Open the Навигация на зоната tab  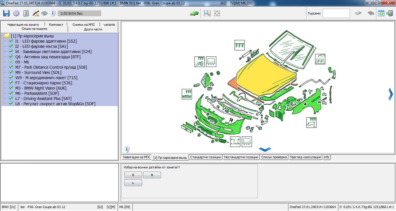click(x=23, y=25)
